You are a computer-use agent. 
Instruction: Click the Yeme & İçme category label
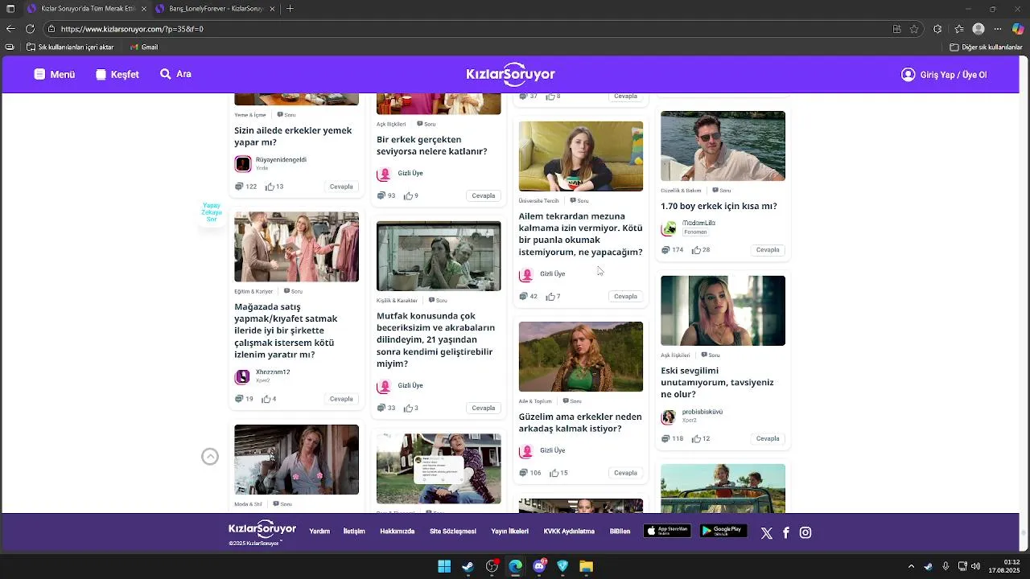[x=250, y=115]
